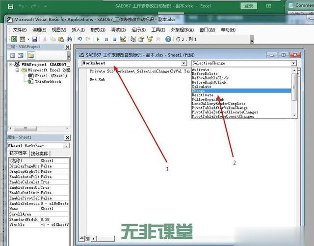Click the Reset stop square icon
This screenshot has height=246, width=314.
pyautogui.click(x=114, y=39)
